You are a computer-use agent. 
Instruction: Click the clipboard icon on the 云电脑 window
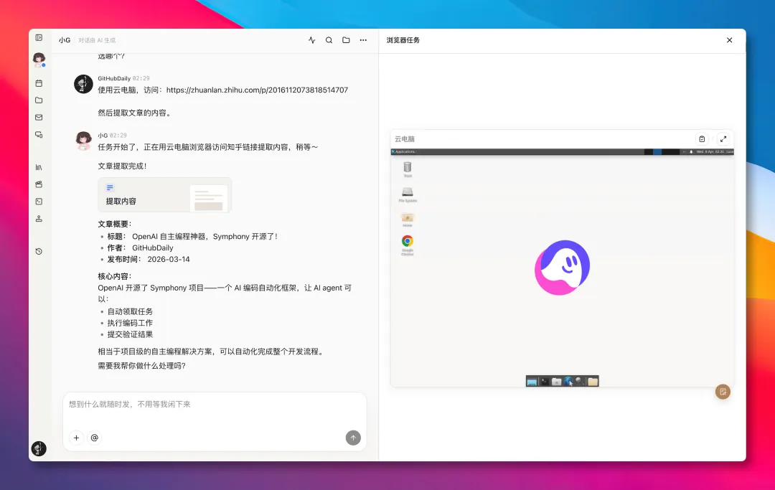702,138
